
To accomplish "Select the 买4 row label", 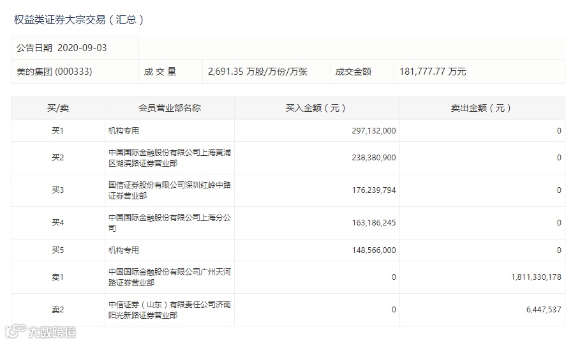I will click(57, 223).
